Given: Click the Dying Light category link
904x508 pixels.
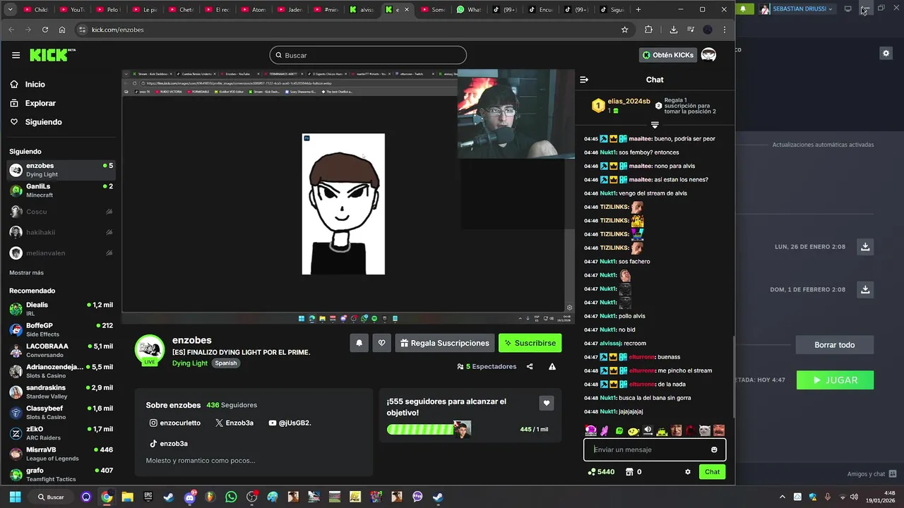Looking at the screenshot, I should tap(190, 363).
